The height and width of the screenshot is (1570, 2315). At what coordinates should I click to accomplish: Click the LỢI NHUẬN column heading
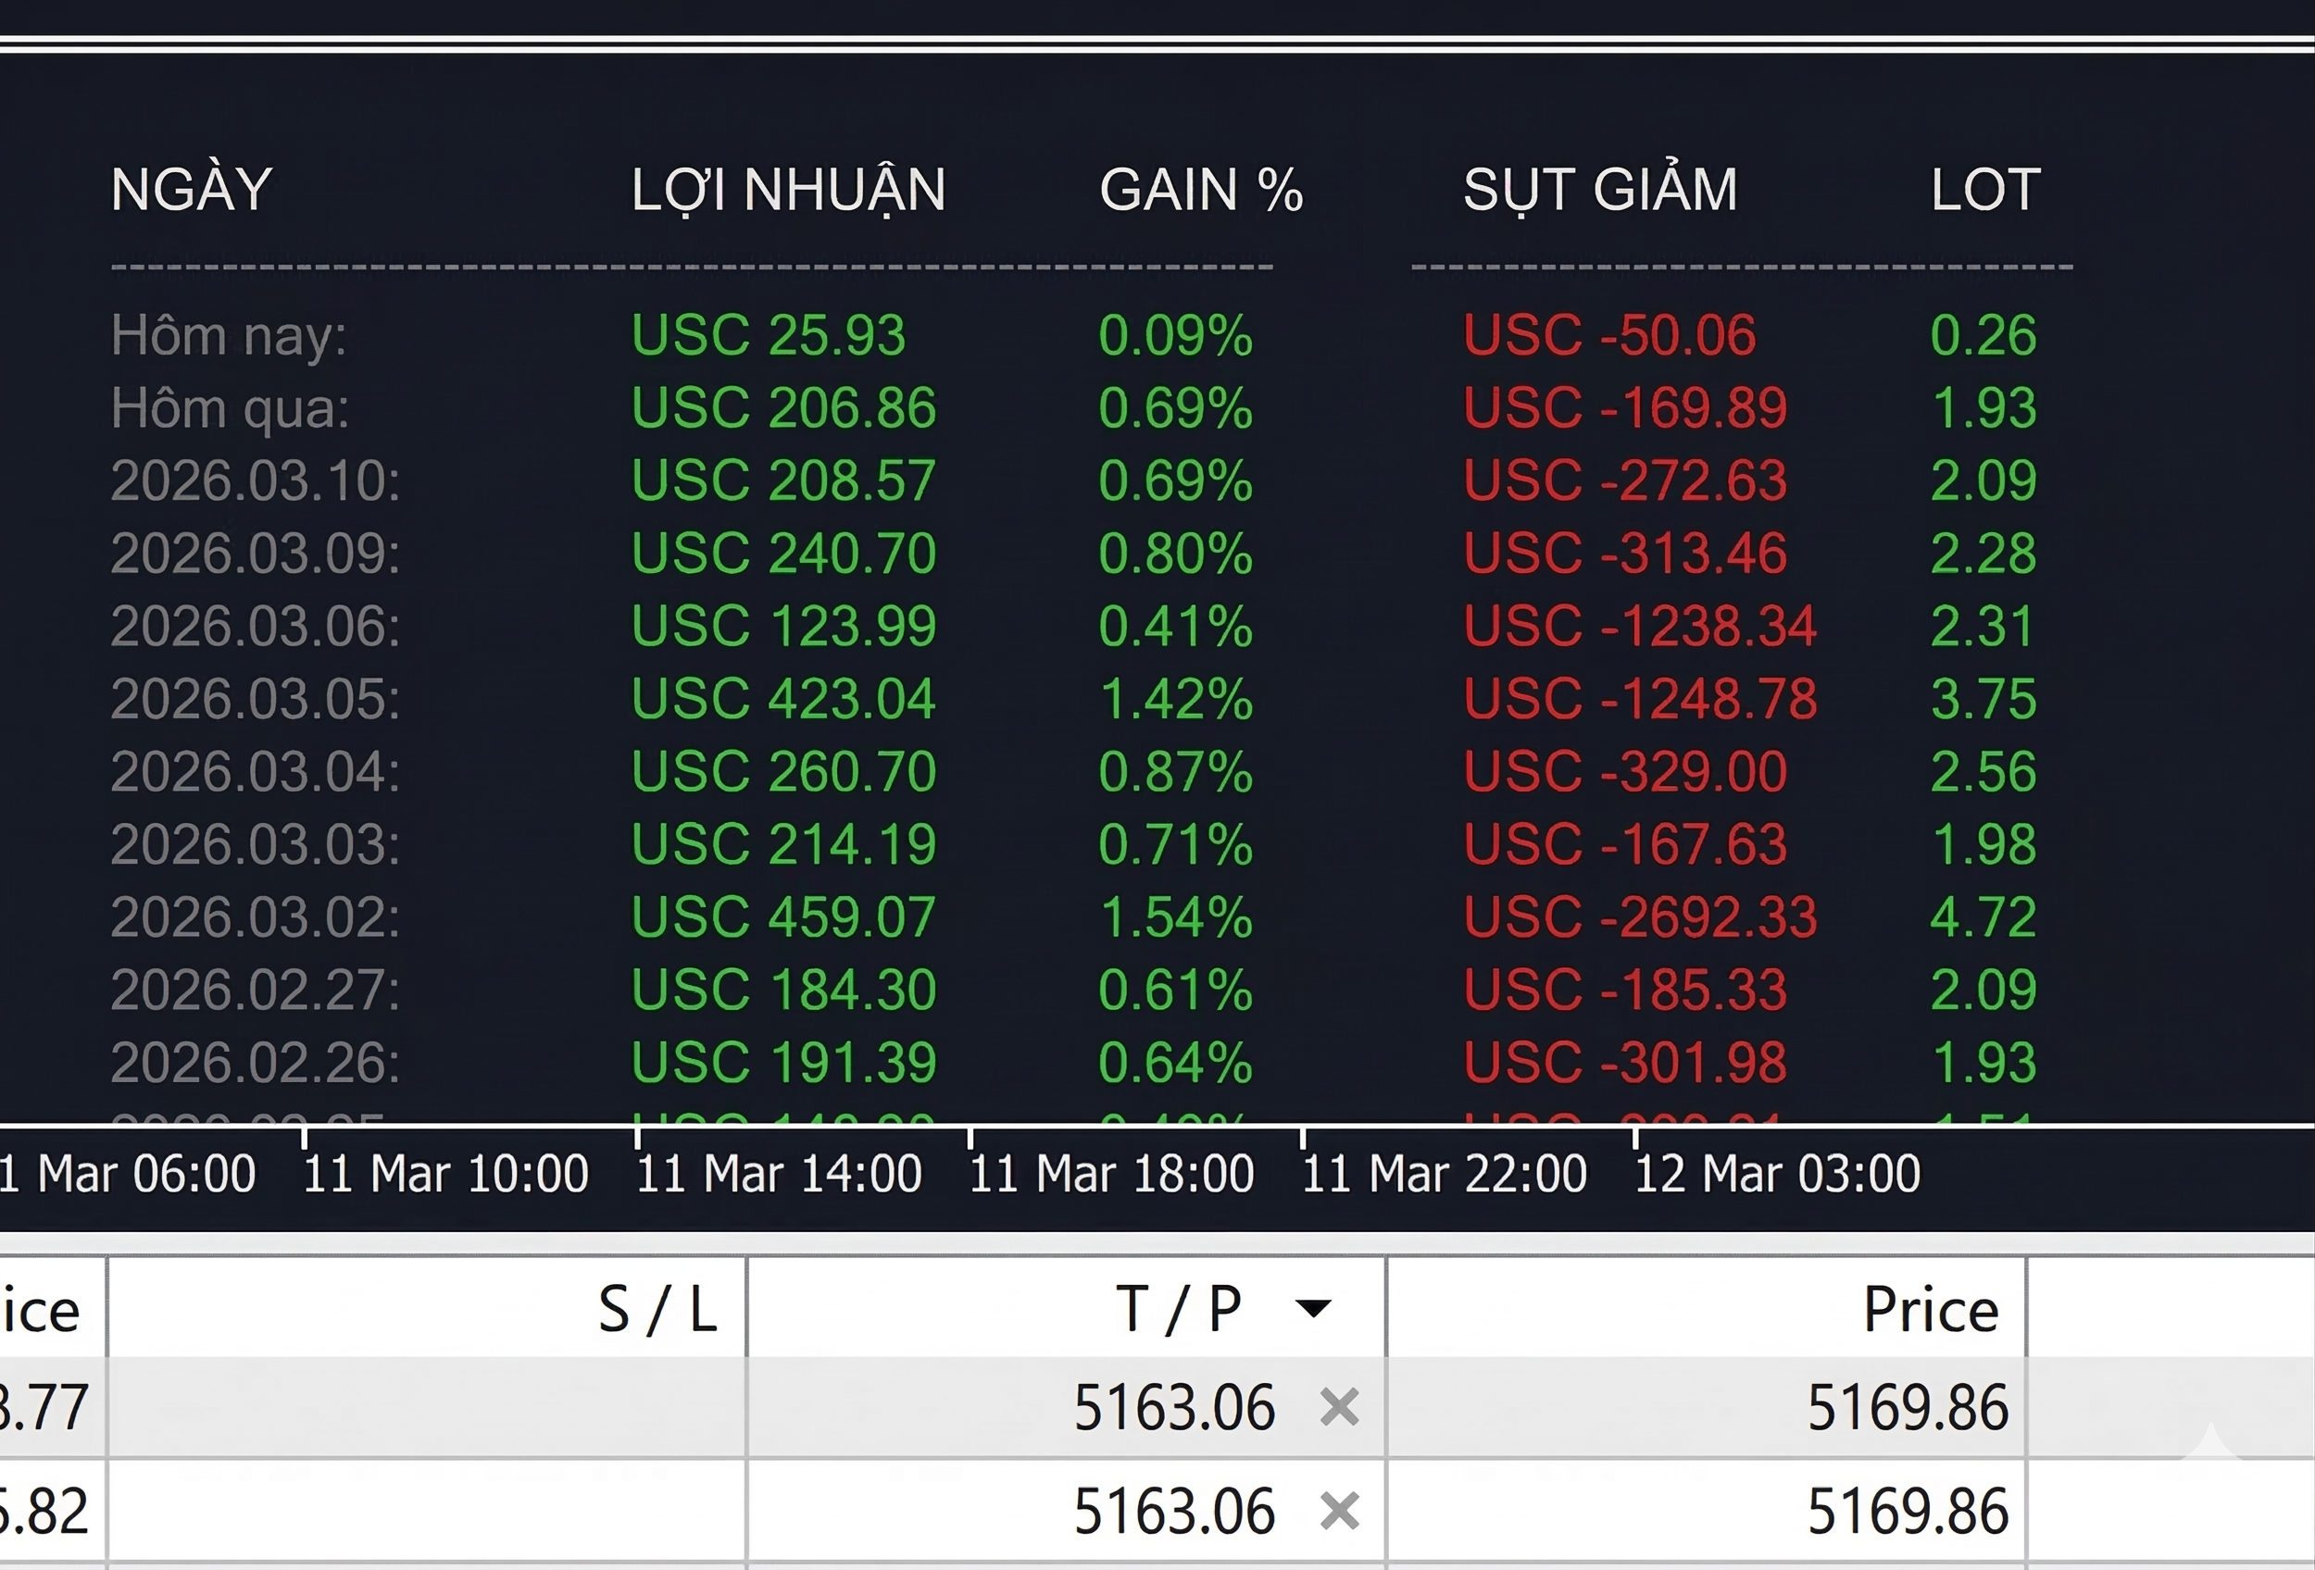click(x=788, y=191)
